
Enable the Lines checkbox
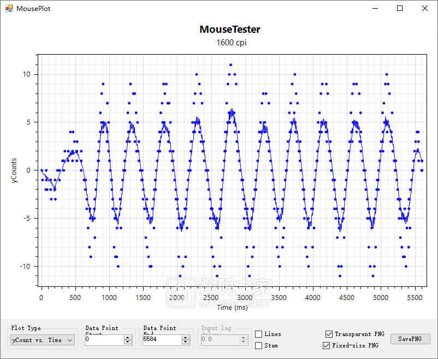pos(259,334)
